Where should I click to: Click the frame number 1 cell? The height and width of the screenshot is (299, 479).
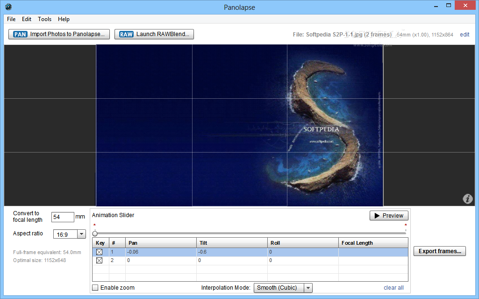pyautogui.click(x=117, y=252)
